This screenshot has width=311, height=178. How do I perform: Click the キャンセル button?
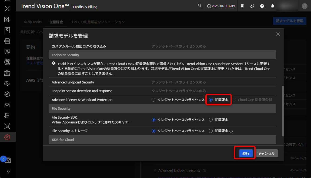tap(266, 153)
